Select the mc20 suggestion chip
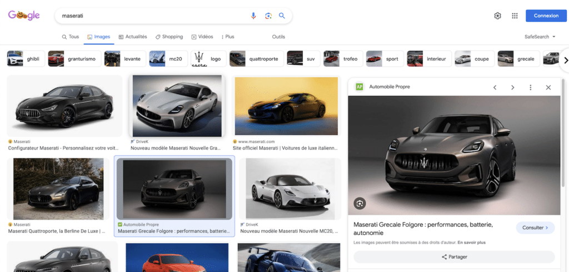The image size is (569, 272). (168, 59)
